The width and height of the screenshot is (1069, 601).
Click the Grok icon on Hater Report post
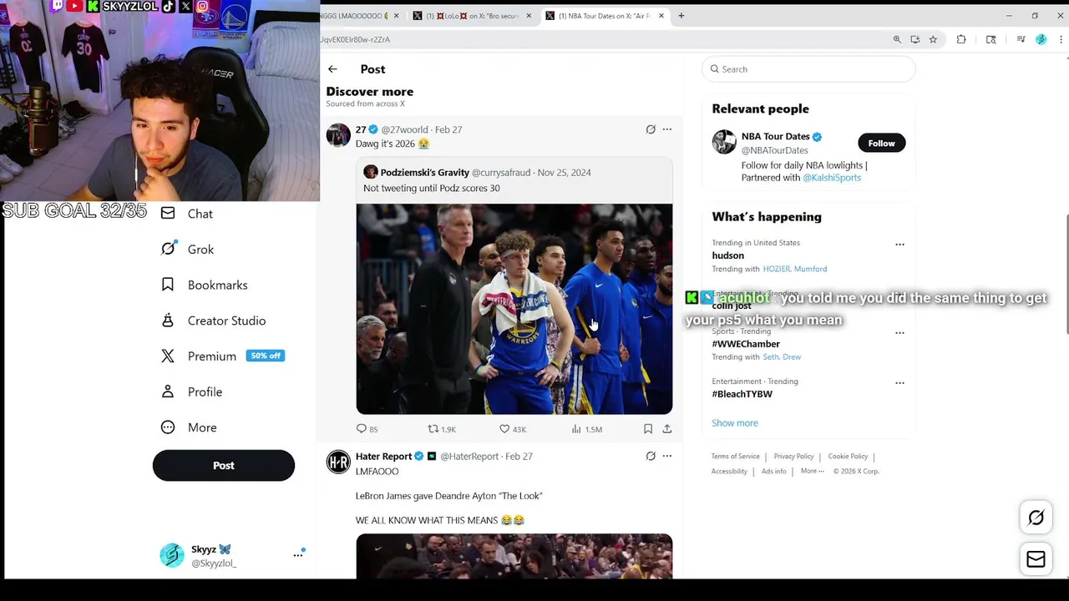coord(651,456)
